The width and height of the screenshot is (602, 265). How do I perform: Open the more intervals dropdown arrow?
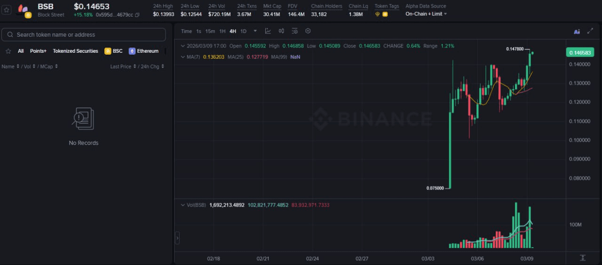[255, 31]
